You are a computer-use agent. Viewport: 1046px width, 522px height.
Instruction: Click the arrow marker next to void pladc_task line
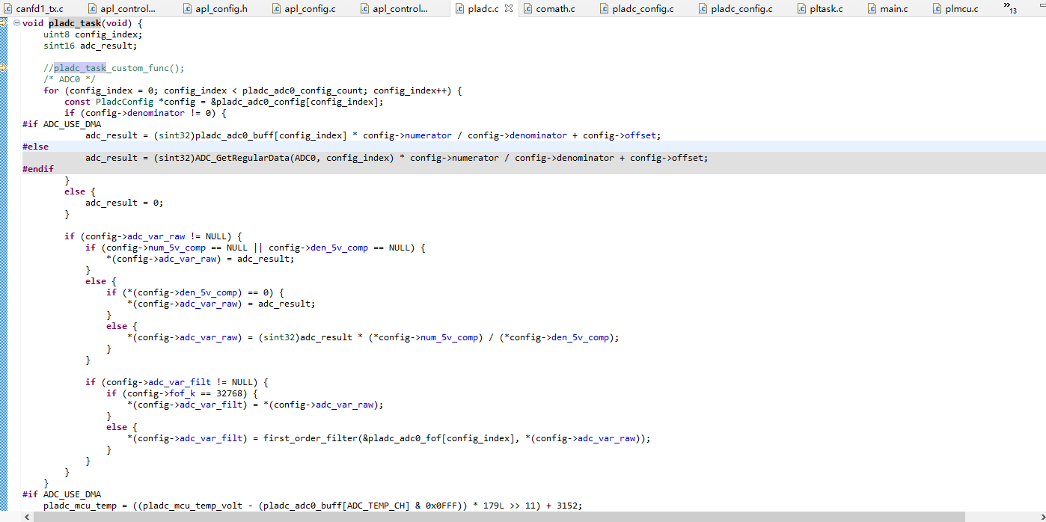(x=4, y=23)
